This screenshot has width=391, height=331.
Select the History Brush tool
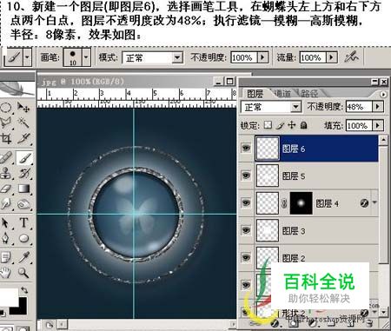point(23,173)
